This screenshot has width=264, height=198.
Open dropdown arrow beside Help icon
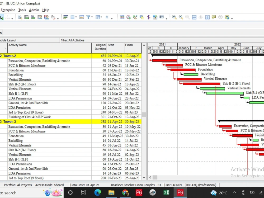click(232, 17)
